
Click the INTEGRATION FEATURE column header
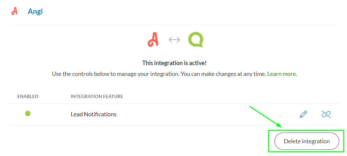(x=97, y=96)
